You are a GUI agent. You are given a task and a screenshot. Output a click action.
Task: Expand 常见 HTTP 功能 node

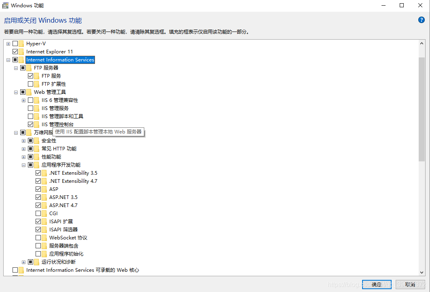click(23, 149)
